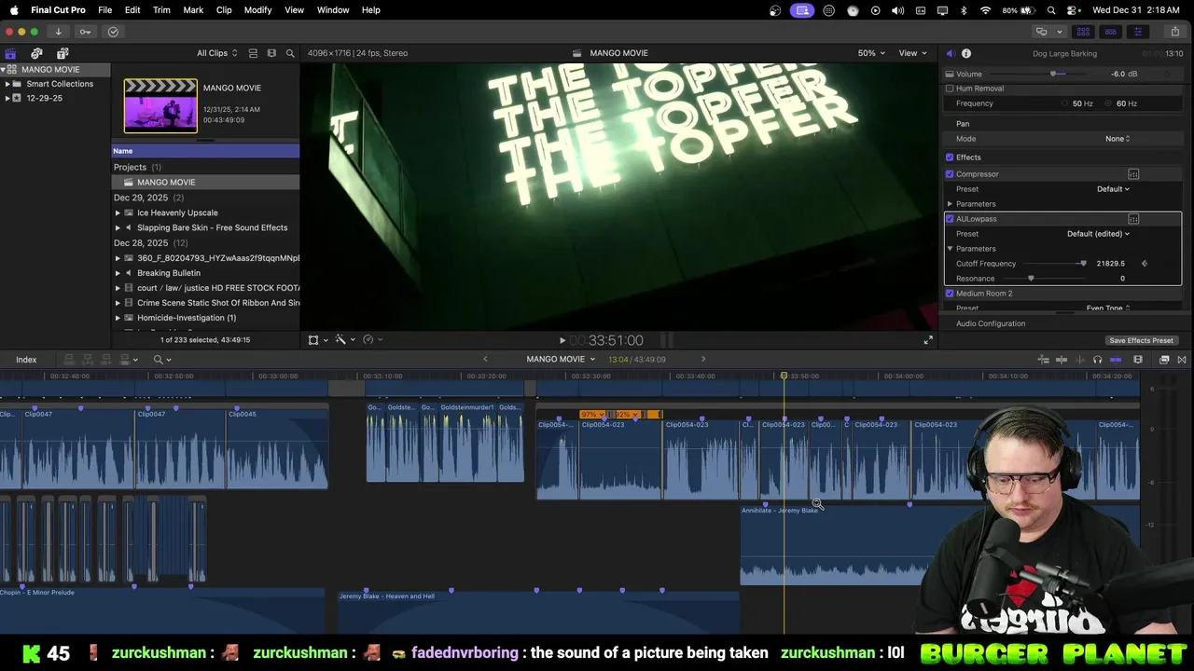Open Background Tasks checkmark icon
This screenshot has height=671, width=1194.
click(x=113, y=32)
